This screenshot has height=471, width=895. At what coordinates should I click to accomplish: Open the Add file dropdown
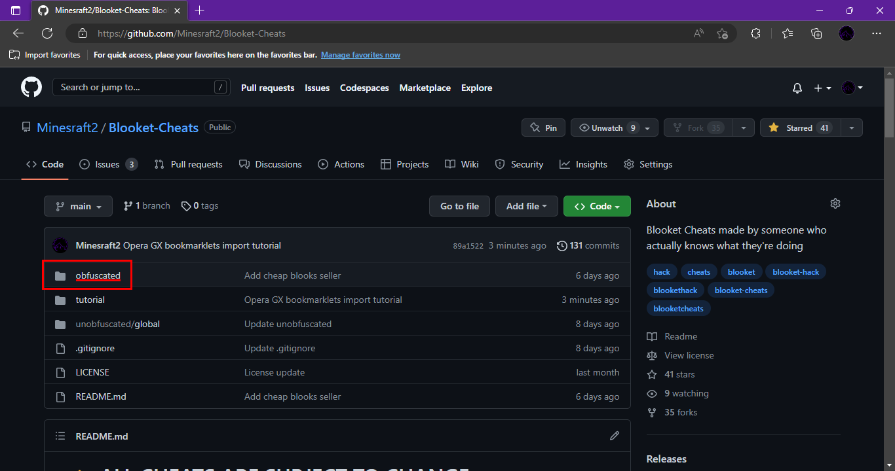pyautogui.click(x=527, y=206)
